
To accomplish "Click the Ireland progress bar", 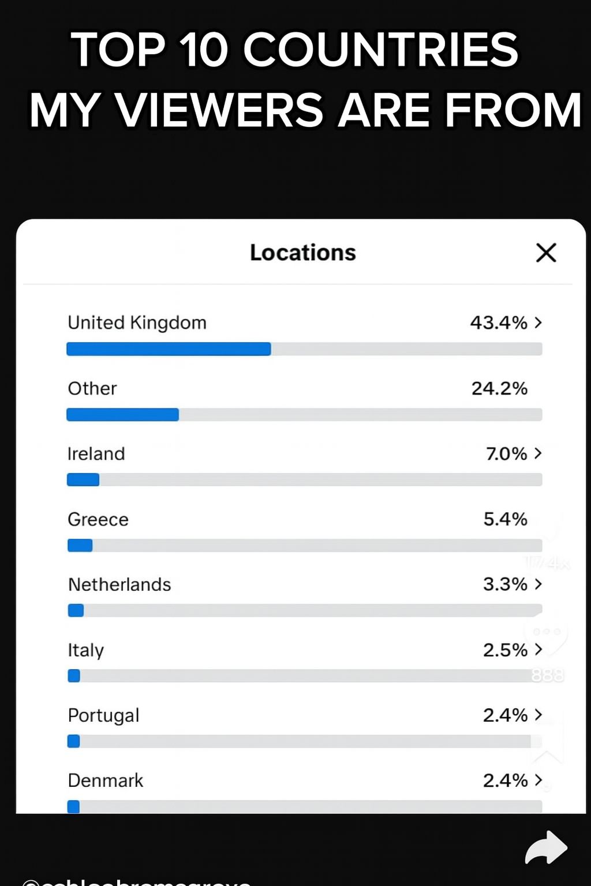I will pos(304,480).
